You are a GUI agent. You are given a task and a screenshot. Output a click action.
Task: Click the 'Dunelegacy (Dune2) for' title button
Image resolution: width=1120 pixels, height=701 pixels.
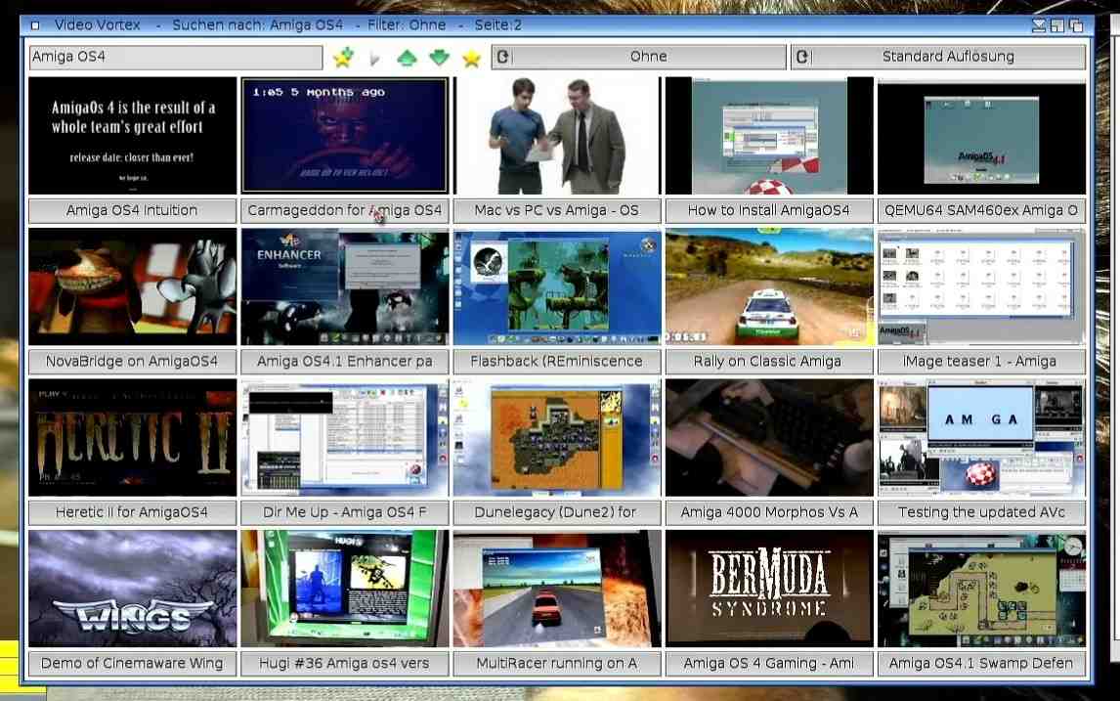pos(556,511)
